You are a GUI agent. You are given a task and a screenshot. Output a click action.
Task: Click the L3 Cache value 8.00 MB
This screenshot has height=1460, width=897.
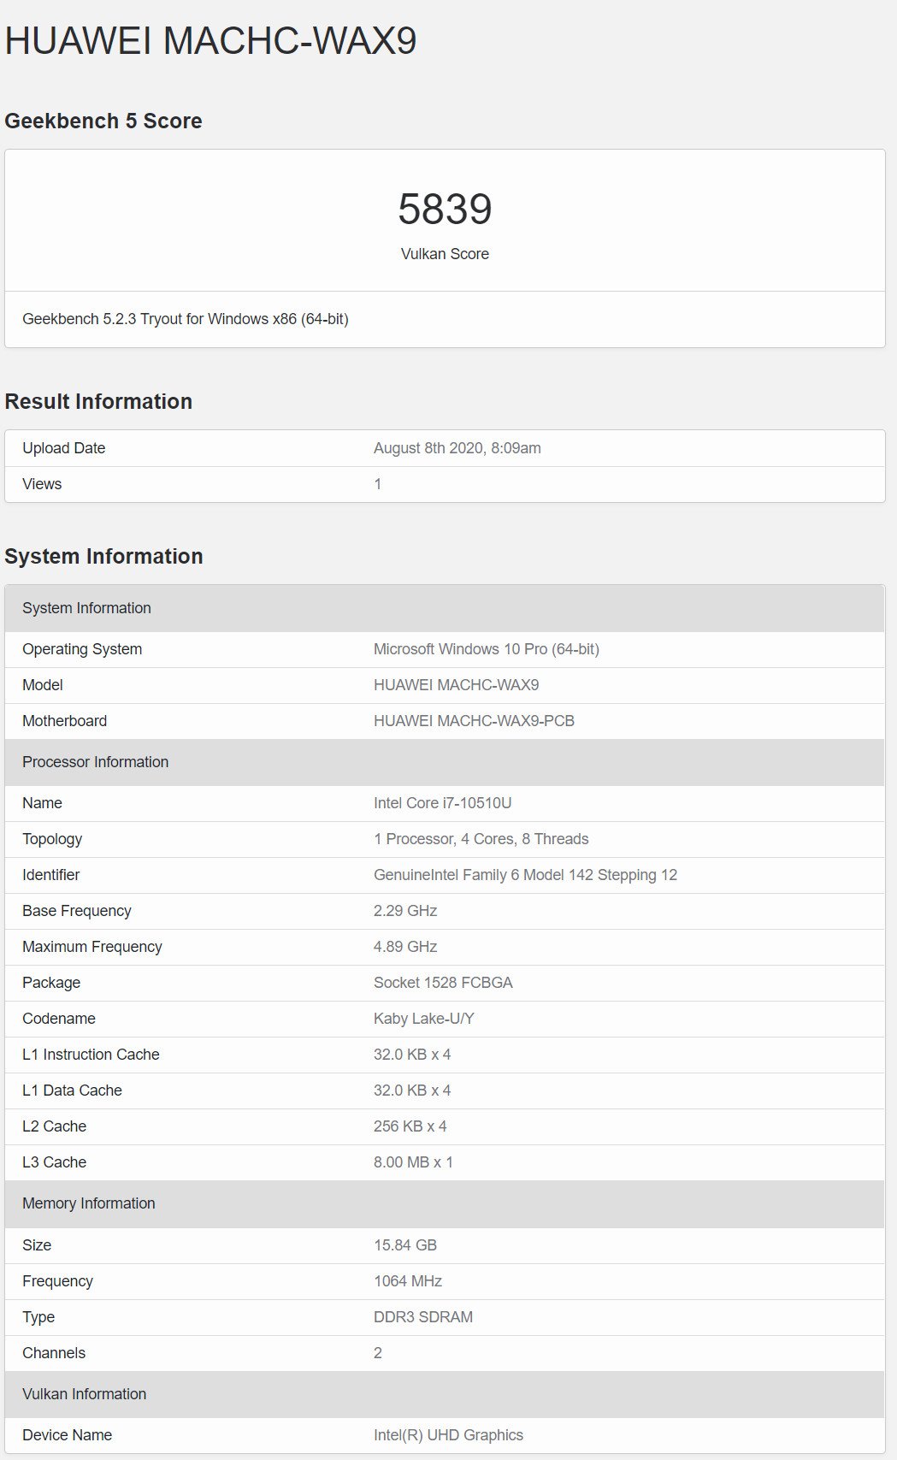pos(414,1162)
